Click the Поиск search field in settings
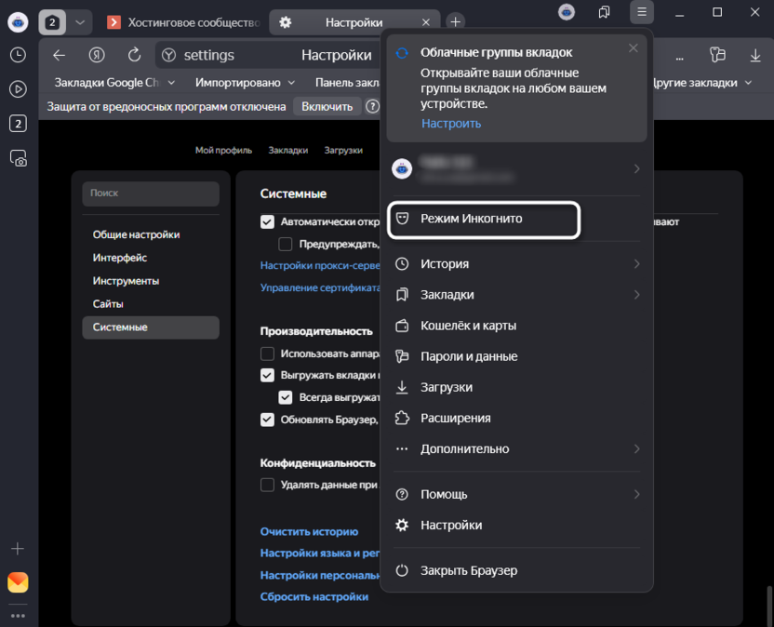Image resolution: width=774 pixels, height=627 pixels. point(150,193)
